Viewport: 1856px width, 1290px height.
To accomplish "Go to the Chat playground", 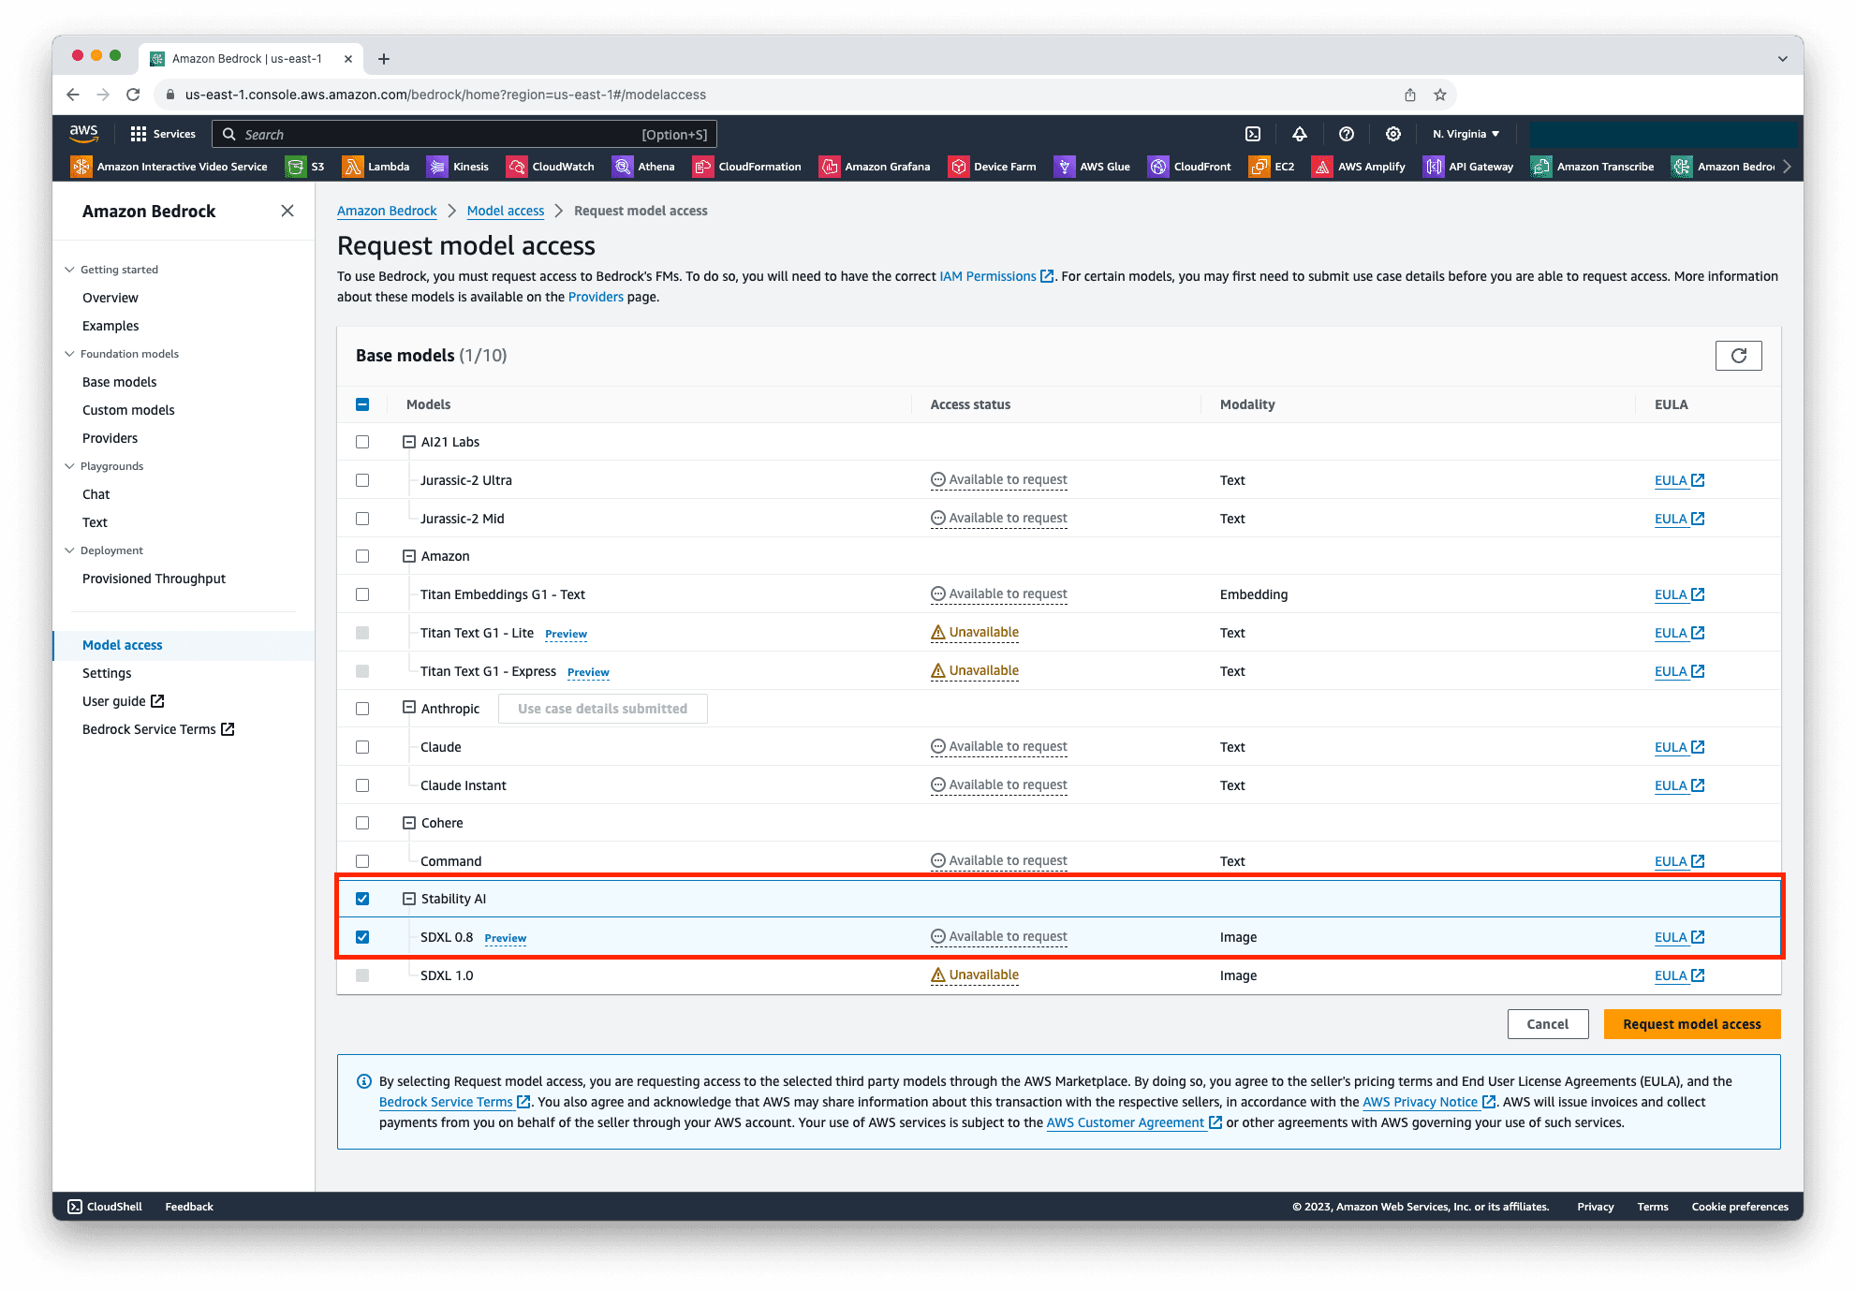I will [x=96, y=494].
